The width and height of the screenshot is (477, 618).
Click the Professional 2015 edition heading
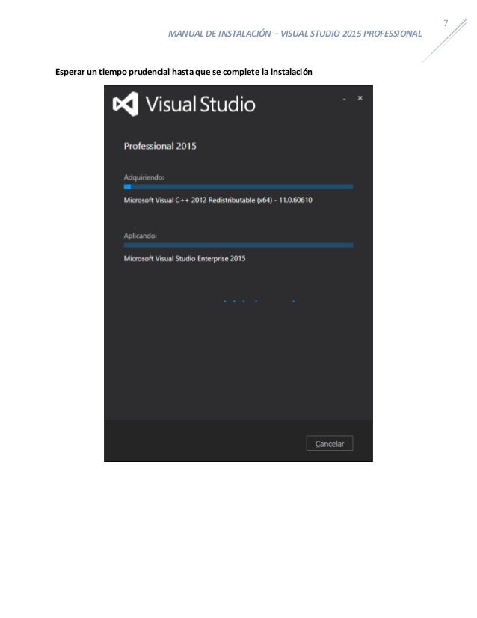pos(160,146)
